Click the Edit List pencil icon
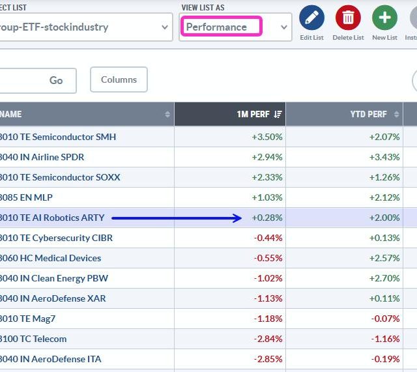417x372 pixels. (311, 17)
